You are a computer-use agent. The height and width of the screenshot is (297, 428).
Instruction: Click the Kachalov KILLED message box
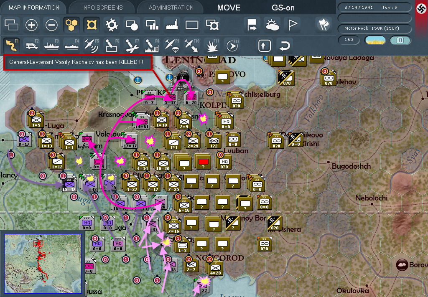tap(78, 63)
